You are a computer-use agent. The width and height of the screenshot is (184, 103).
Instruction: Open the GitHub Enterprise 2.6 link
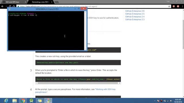pos(135,11)
